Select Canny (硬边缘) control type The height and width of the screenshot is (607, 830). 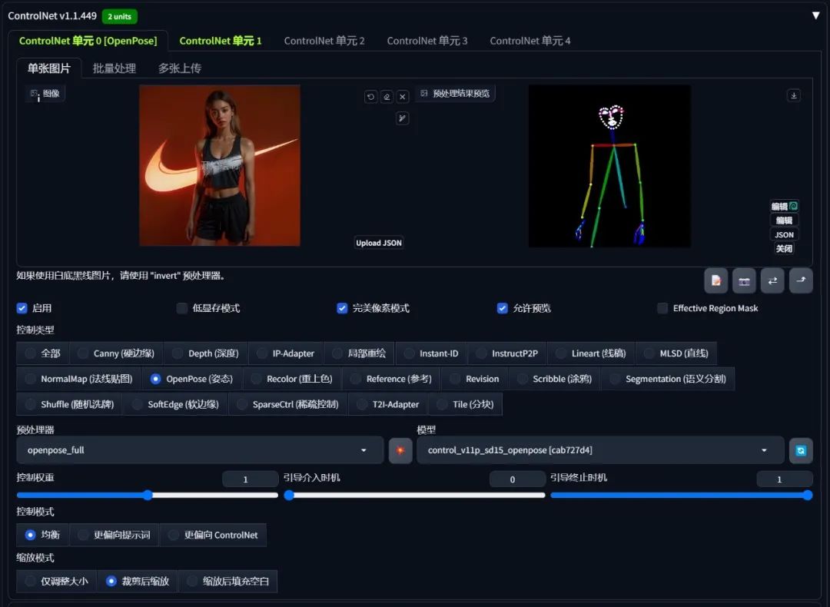click(116, 353)
